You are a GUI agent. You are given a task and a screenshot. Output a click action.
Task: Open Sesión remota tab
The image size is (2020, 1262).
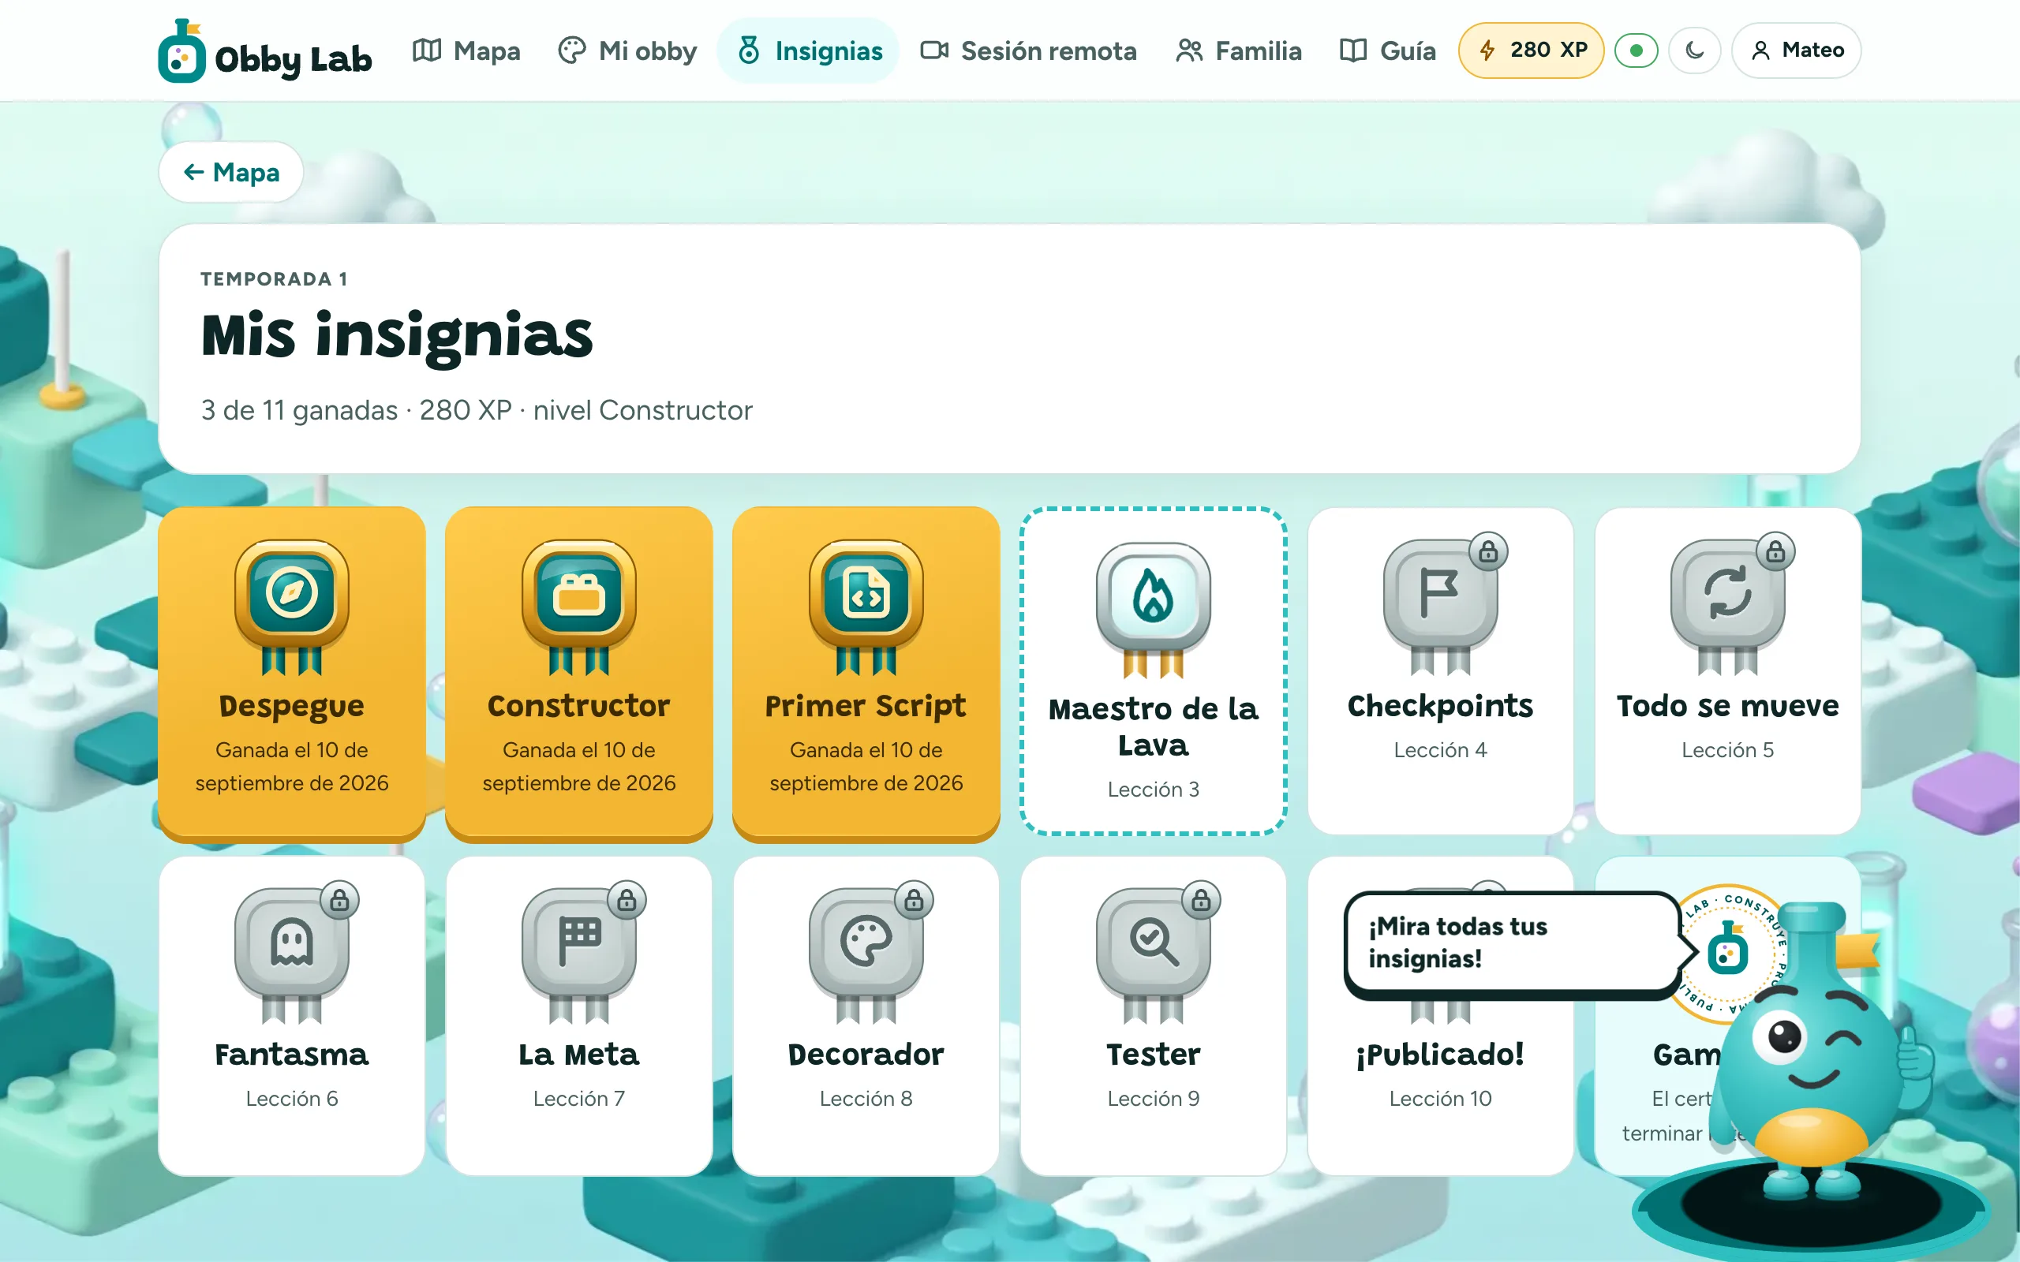(1028, 51)
